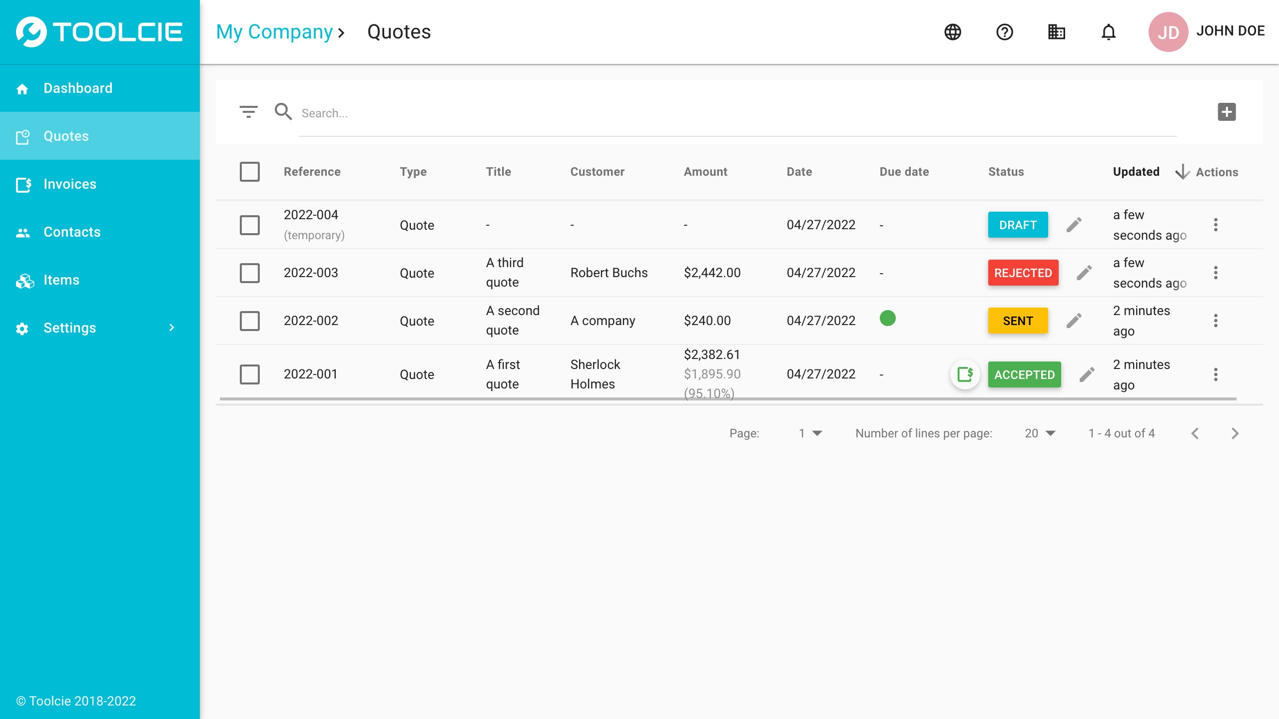1279x719 pixels.
Task: Open lines per page dropdown
Action: click(1040, 433)
